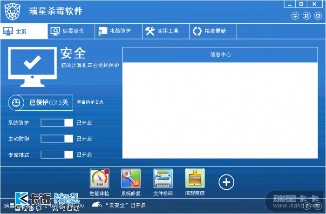Select the 检查更新 check update tab
This screenshot has width=326, height=214.
click(213, 31)
